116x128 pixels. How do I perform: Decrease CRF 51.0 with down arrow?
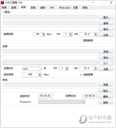coord(95,69)
